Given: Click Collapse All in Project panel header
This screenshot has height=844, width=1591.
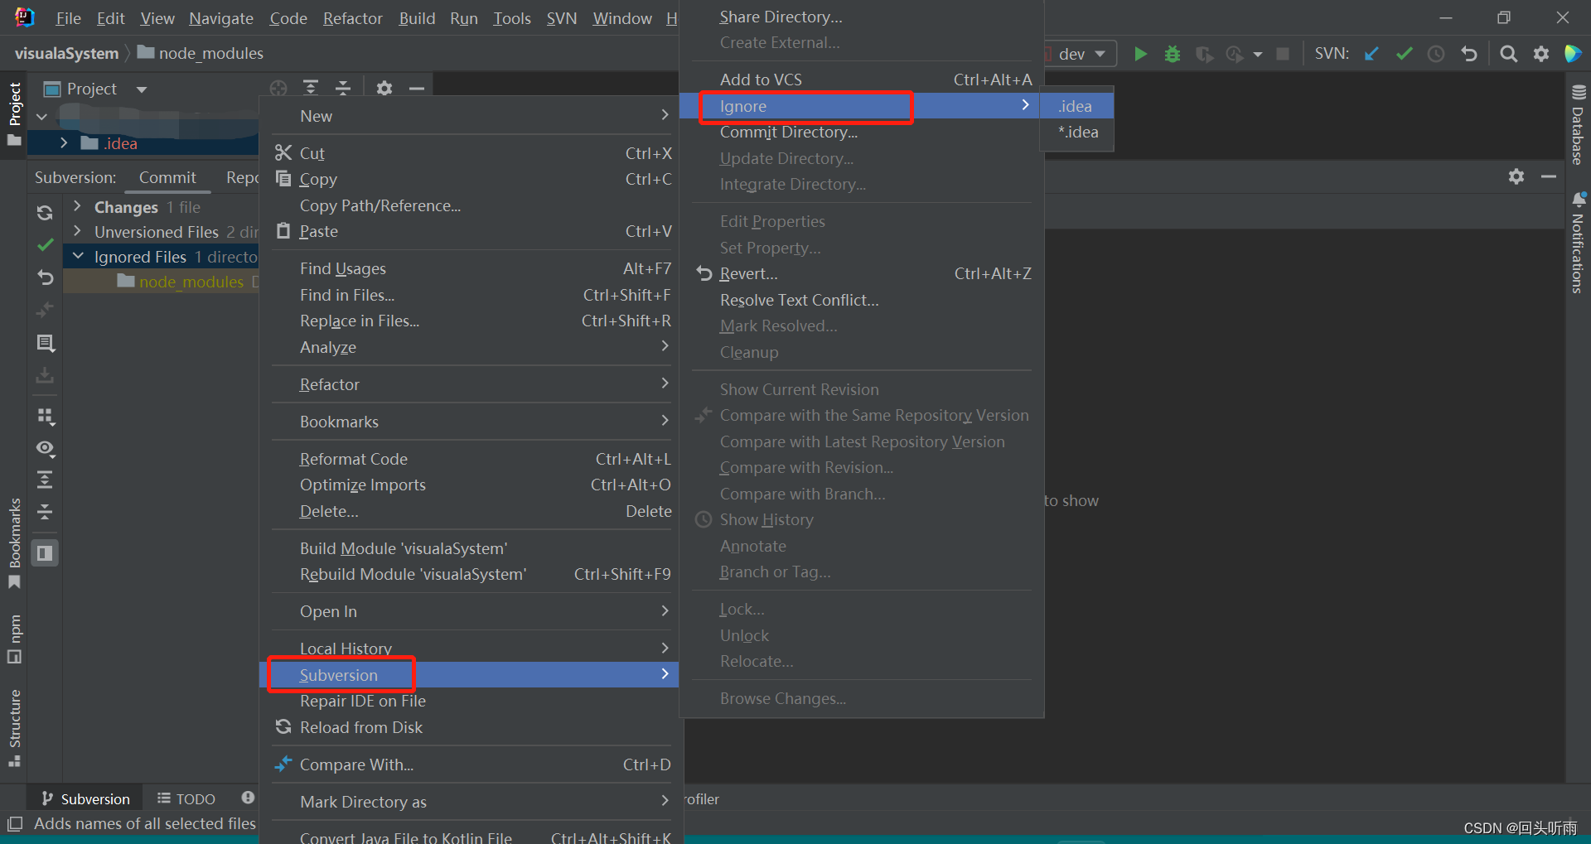Looking at the screenshot, I should pyautogui.click(x=343, y=88).
